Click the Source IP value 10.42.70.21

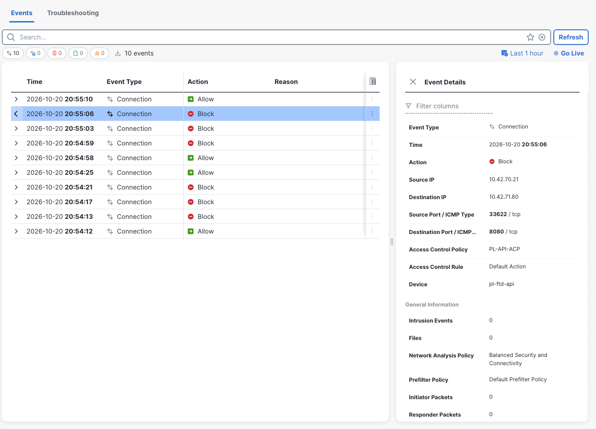504,179
